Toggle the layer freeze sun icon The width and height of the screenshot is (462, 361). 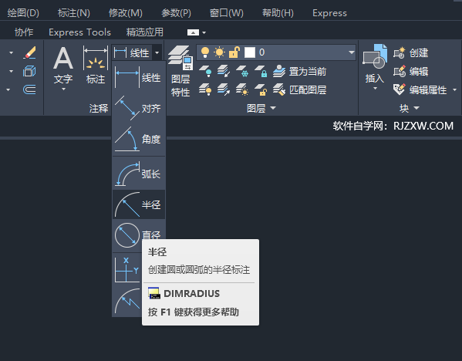pos(219,52)
